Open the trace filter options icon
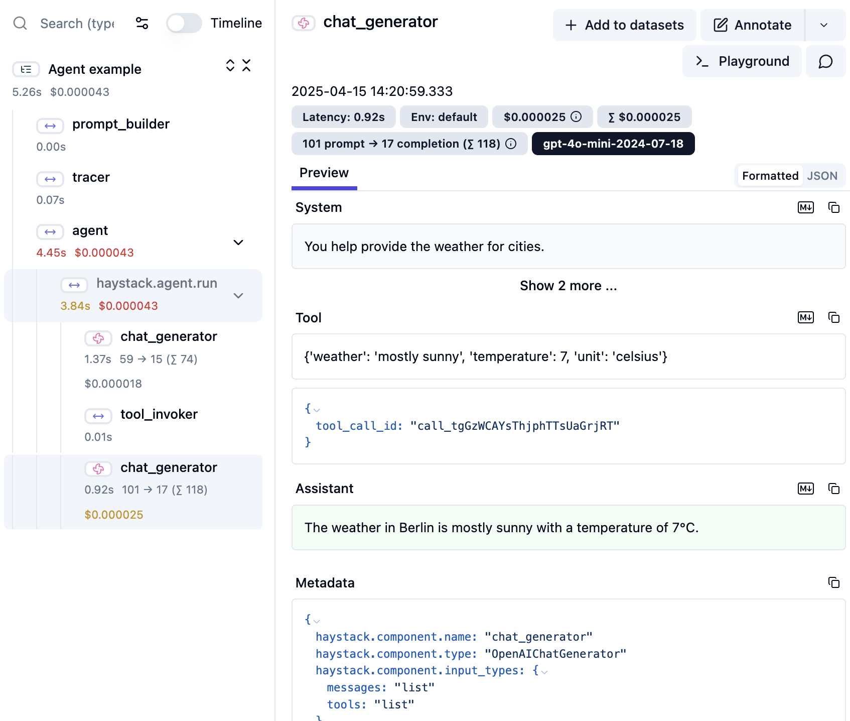 pyautogui.click(x=141, y=23)
